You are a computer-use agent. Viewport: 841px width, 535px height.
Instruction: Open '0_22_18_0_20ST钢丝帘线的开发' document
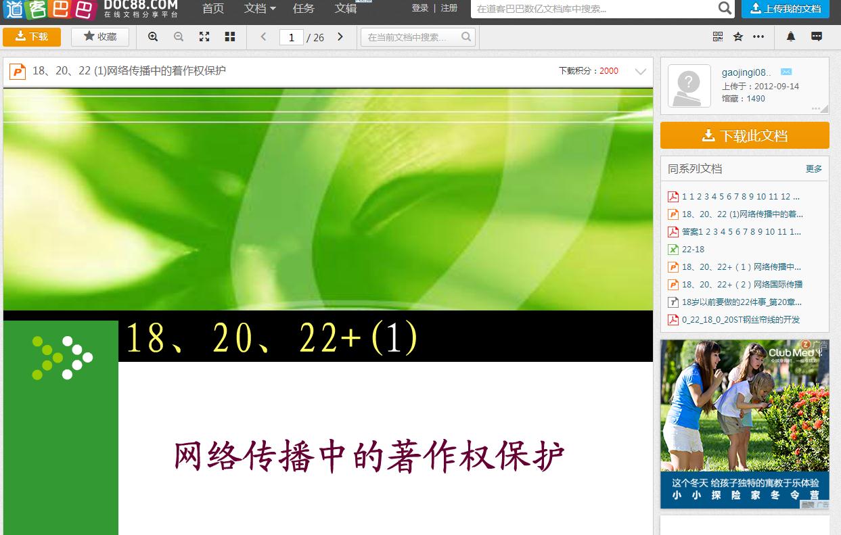click(741, 320)
